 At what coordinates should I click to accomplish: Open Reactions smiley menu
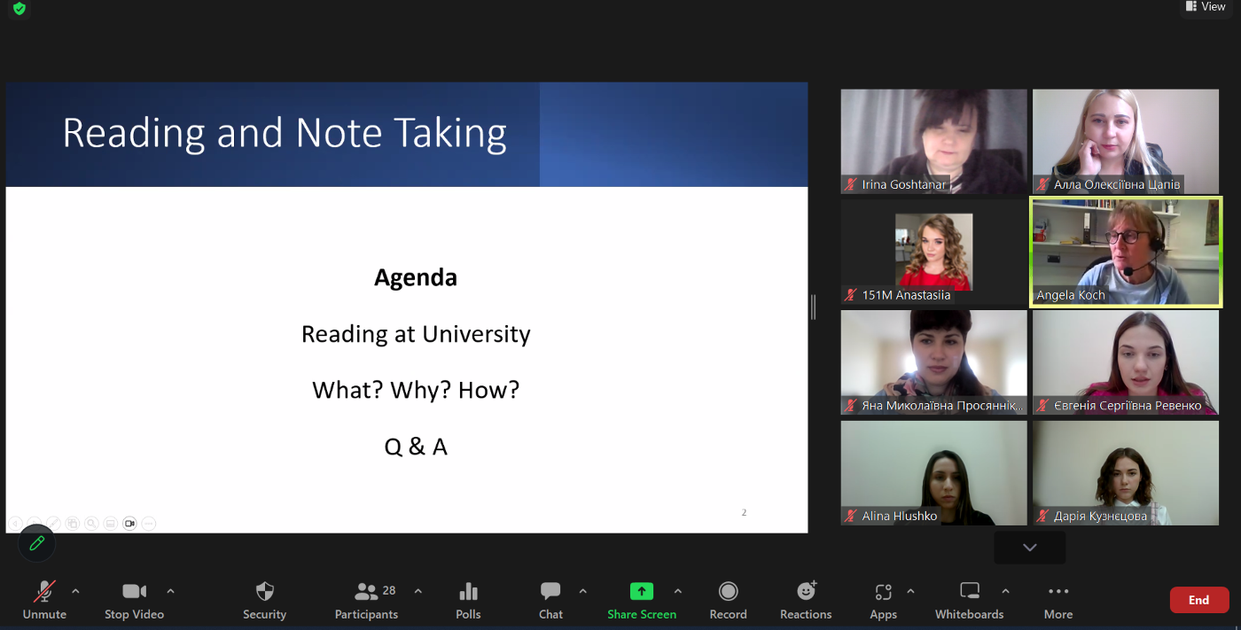[x=806, y=600]
